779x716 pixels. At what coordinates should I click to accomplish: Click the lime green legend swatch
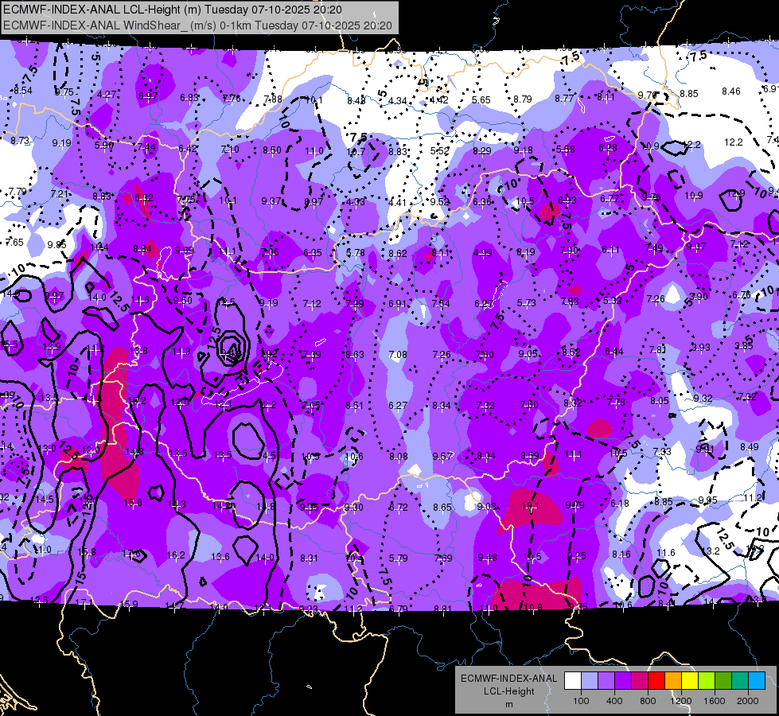tap(707, 681)
